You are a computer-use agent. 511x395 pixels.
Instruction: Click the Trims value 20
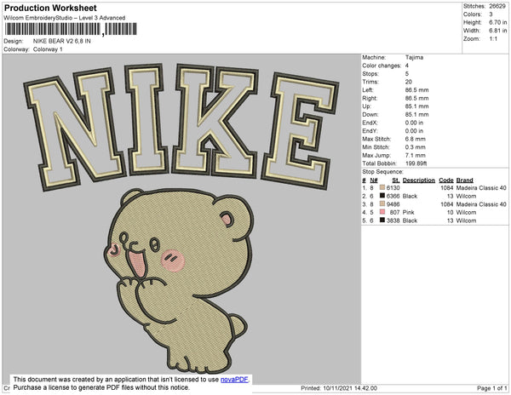[x=408, y=82]
